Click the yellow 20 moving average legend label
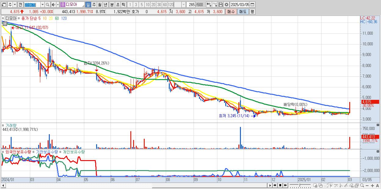Image resolution: width=381 pixels, height=189 pixels. tap(51, 18)
